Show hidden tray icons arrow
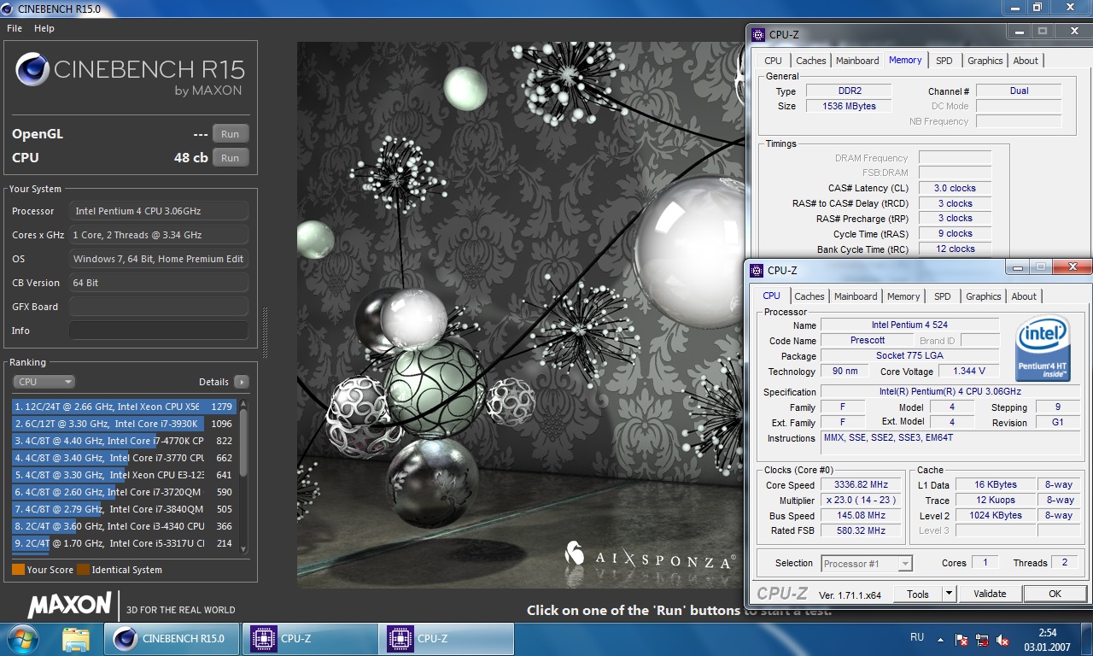Screen dimensions: 1093x656 940,639
